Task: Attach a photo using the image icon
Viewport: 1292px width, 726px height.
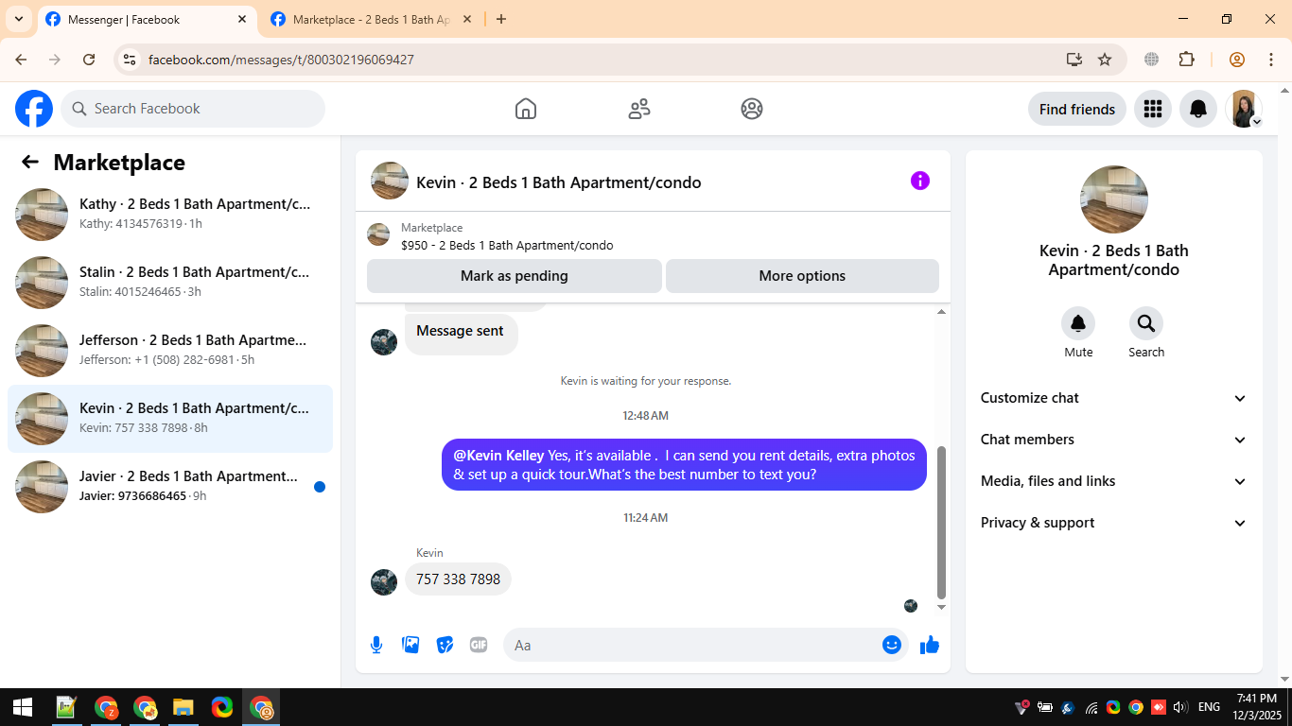Action: [x=410, y=645]
